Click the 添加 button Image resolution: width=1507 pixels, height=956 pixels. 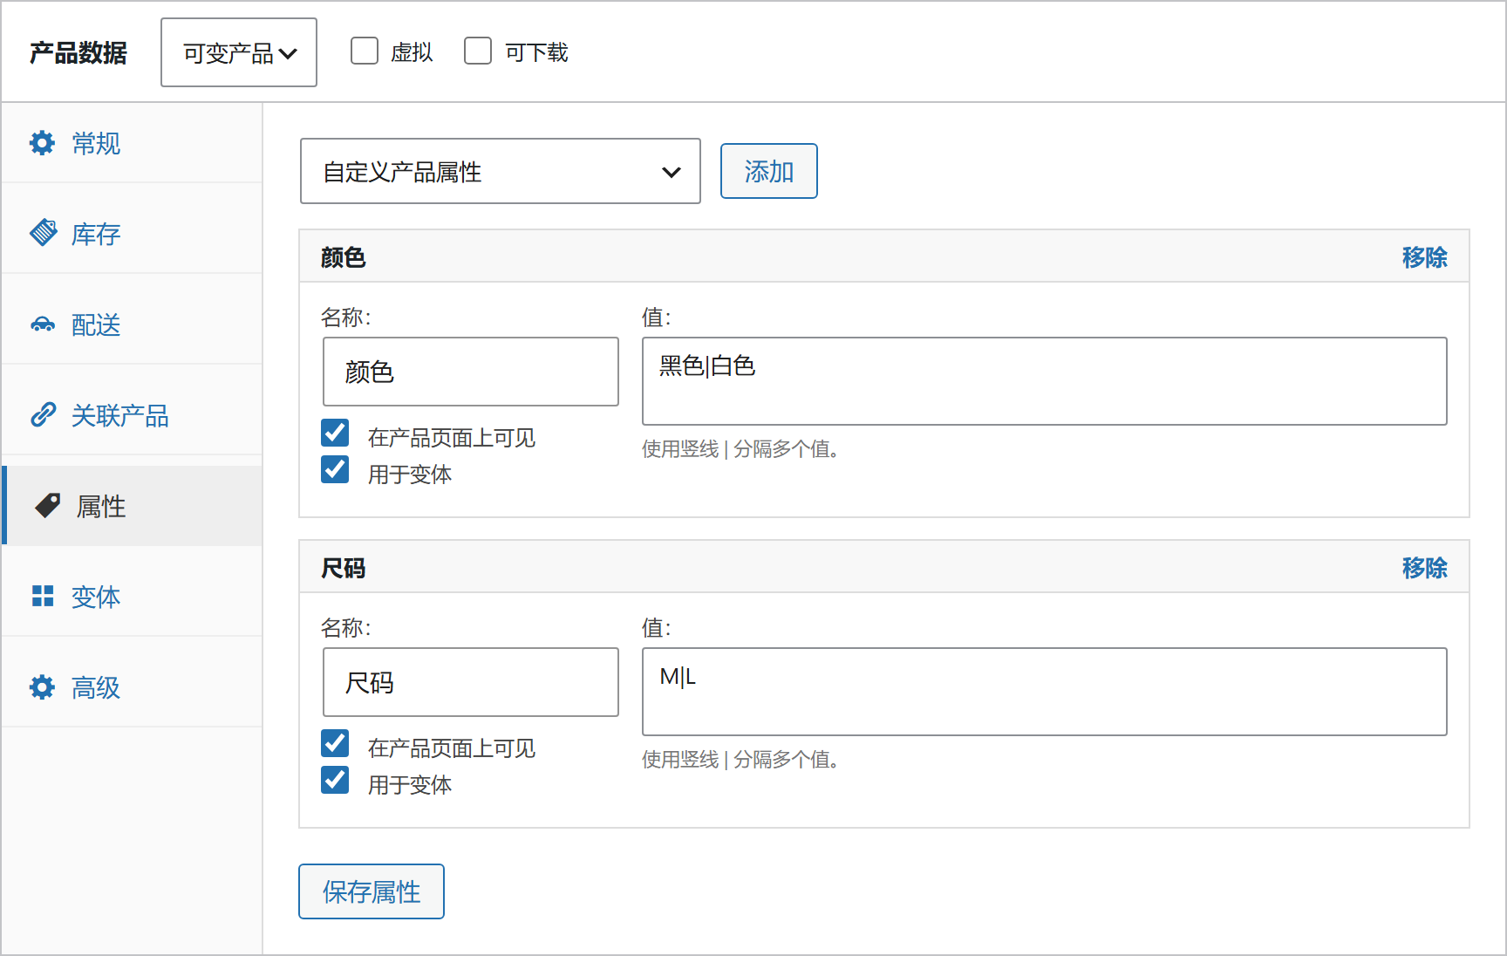(769, 171)
